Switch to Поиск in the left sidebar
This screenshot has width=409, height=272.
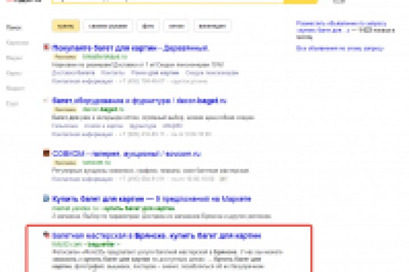14,28
